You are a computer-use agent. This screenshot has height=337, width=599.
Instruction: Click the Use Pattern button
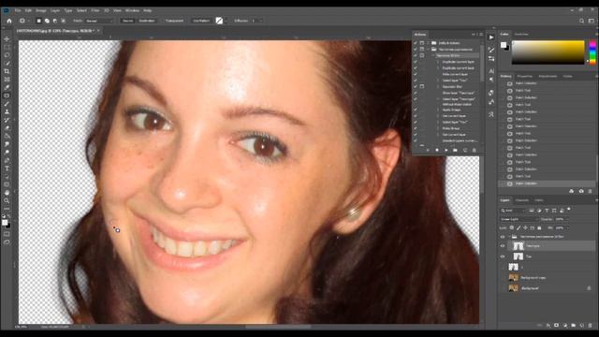[201, 21]
